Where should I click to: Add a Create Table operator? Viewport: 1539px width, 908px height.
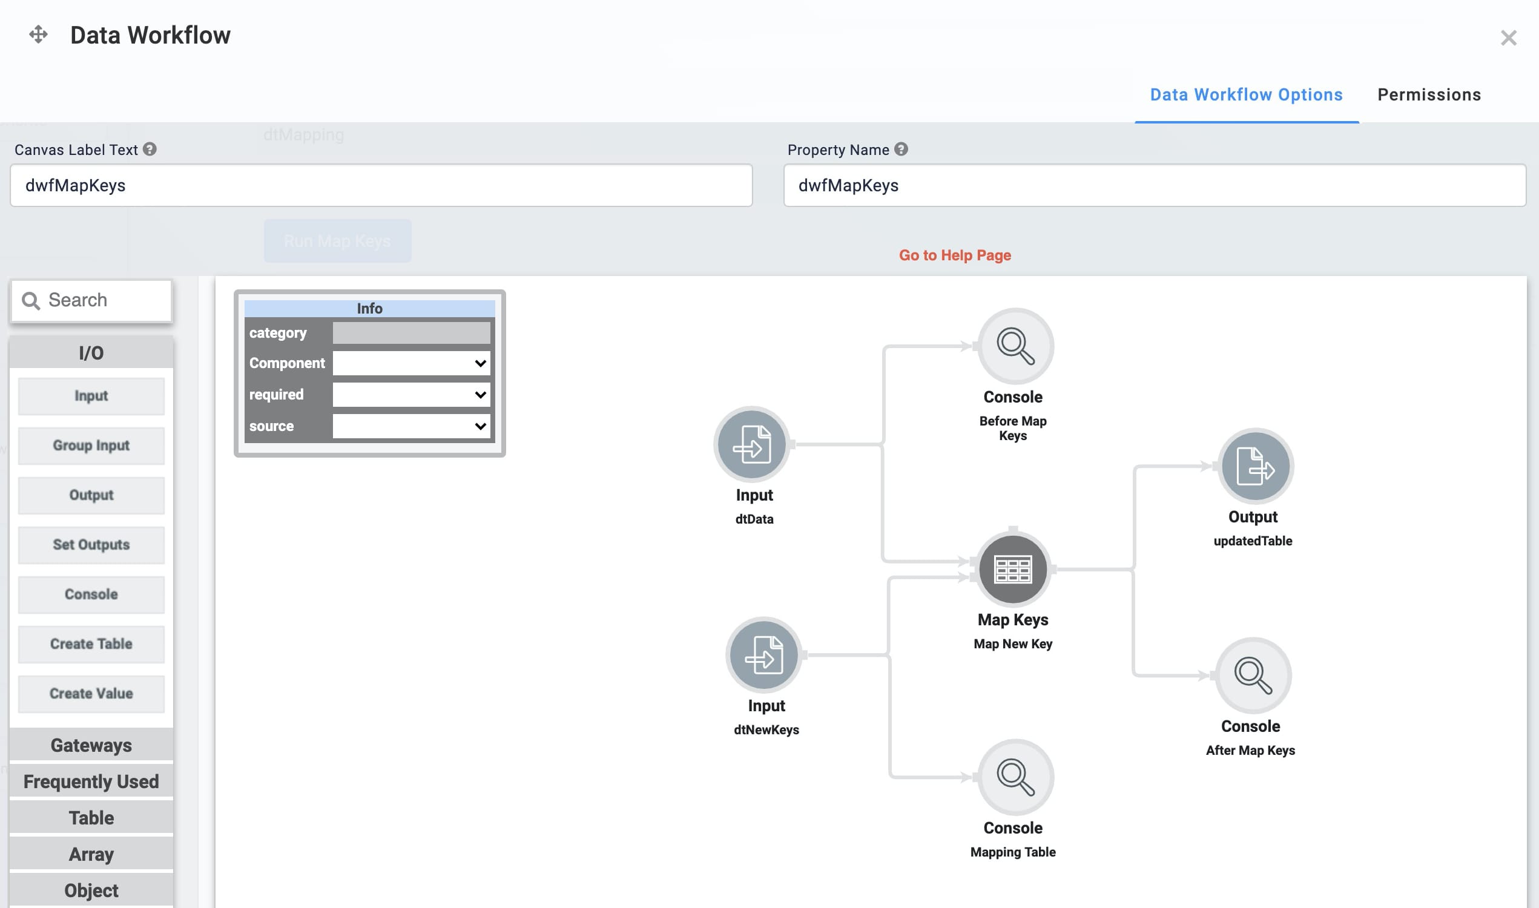pyautogui.click(x=91, y=643)
